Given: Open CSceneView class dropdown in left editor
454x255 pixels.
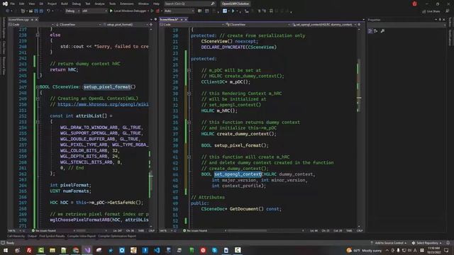Looking at the screenshot, I should point(77,25).
